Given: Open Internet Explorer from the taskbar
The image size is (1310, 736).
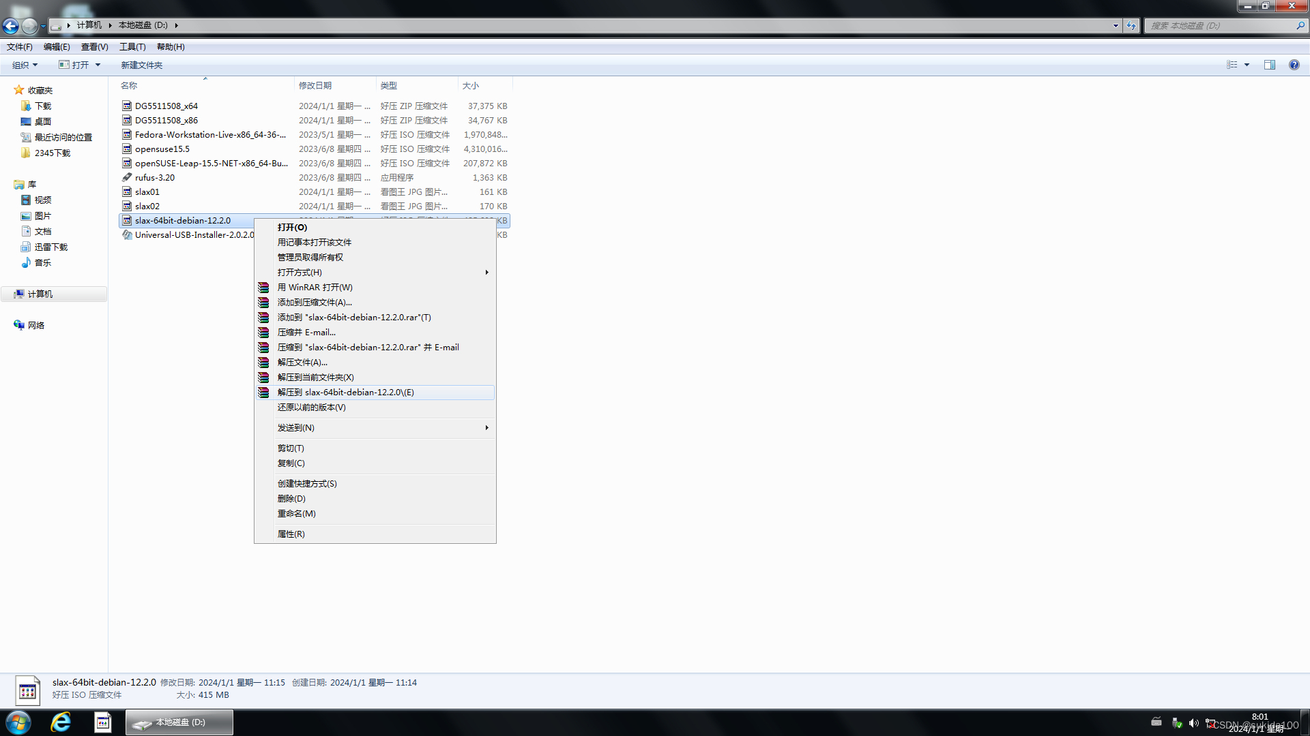Looking at the screenshot, I should click(x=61, y=722).
